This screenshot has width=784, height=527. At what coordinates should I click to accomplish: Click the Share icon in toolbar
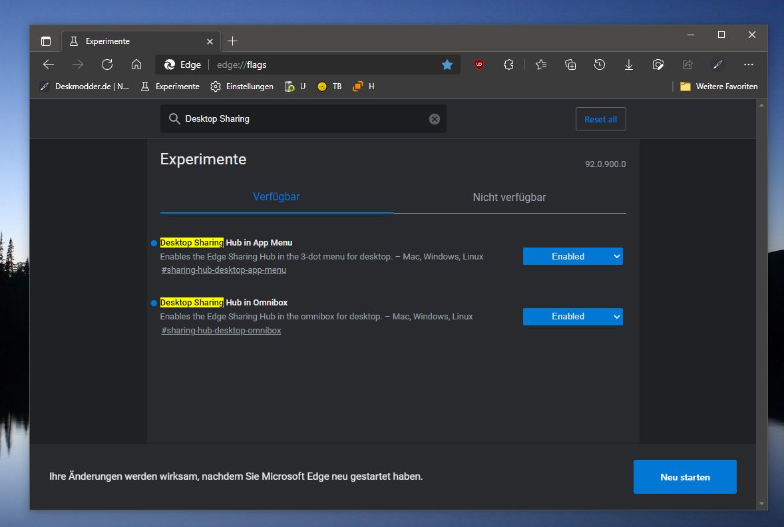[687, 65]
